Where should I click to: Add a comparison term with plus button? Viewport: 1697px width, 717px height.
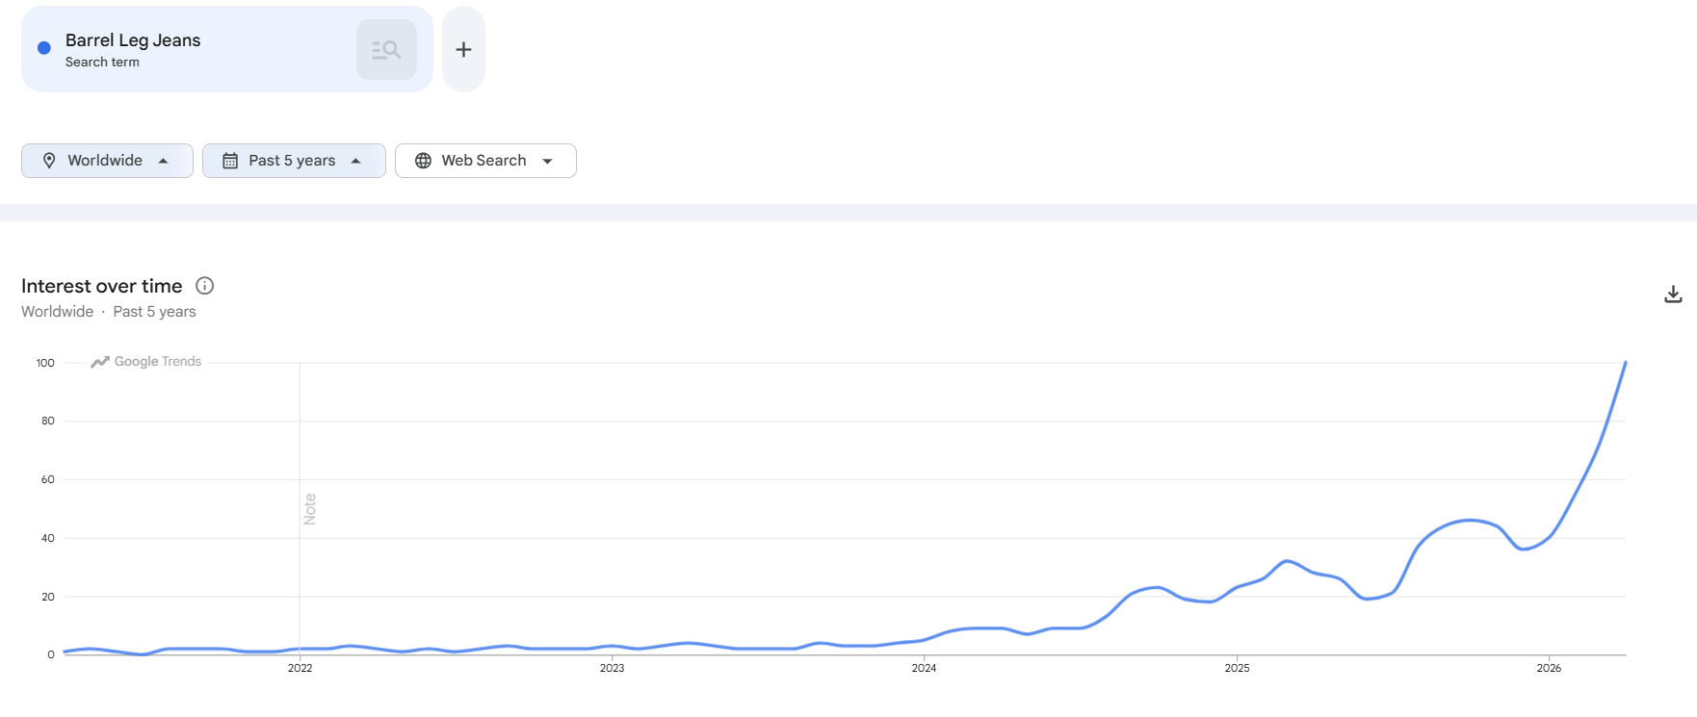tap(463, 50)
